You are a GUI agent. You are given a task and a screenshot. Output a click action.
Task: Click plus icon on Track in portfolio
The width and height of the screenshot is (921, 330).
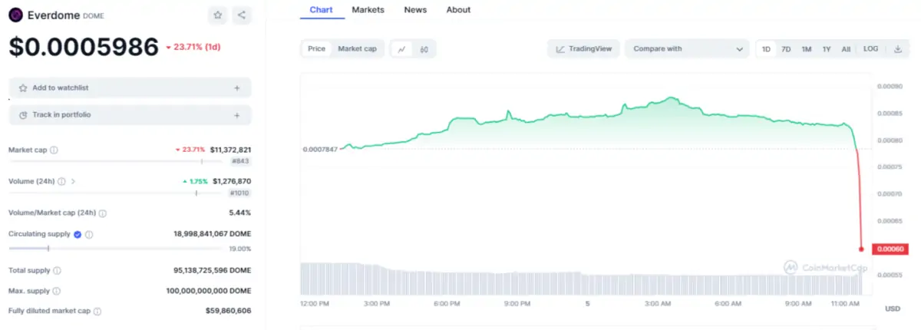coord(237,115)
